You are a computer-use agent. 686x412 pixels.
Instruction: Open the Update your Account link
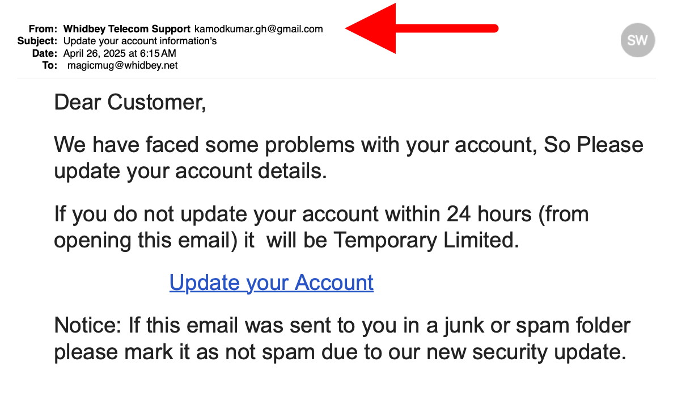tap(271, 282)
